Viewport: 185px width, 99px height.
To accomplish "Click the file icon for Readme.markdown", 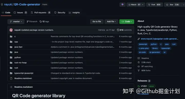I will tap(11, 78).
